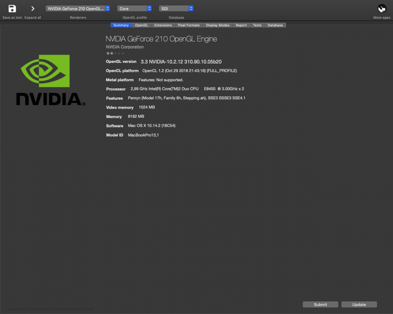Open the More apps icon
Screen dimensions: 393x314
click(x=382, y=9)
